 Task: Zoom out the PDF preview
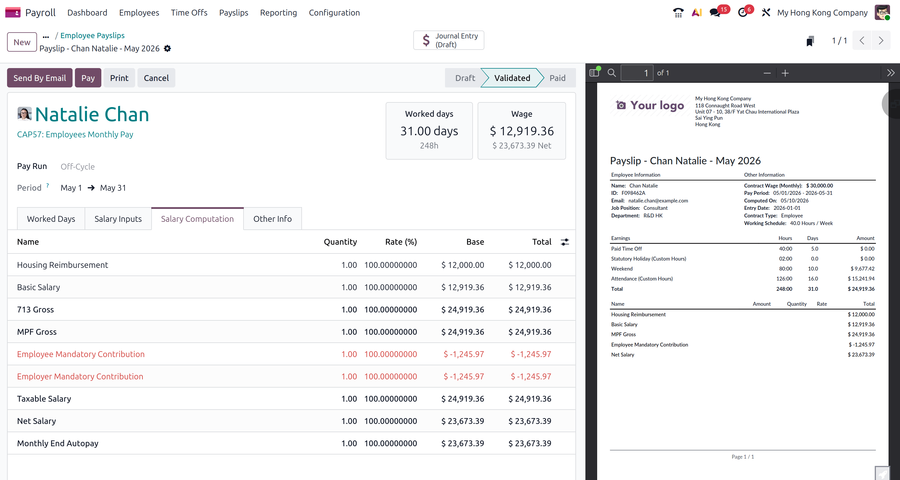point(767,73)
